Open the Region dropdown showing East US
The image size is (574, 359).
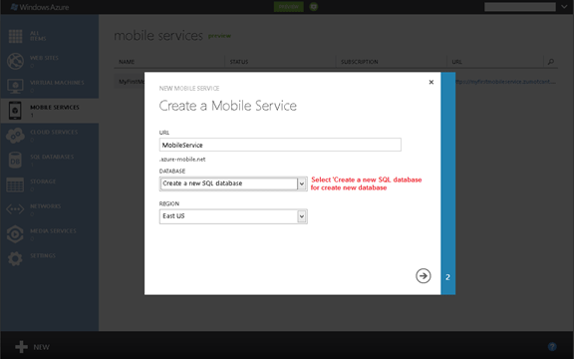pos(233,216)
